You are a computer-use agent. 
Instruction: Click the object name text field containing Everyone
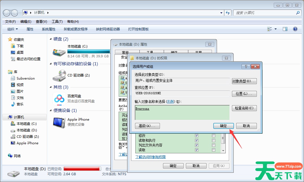[182, 113]
